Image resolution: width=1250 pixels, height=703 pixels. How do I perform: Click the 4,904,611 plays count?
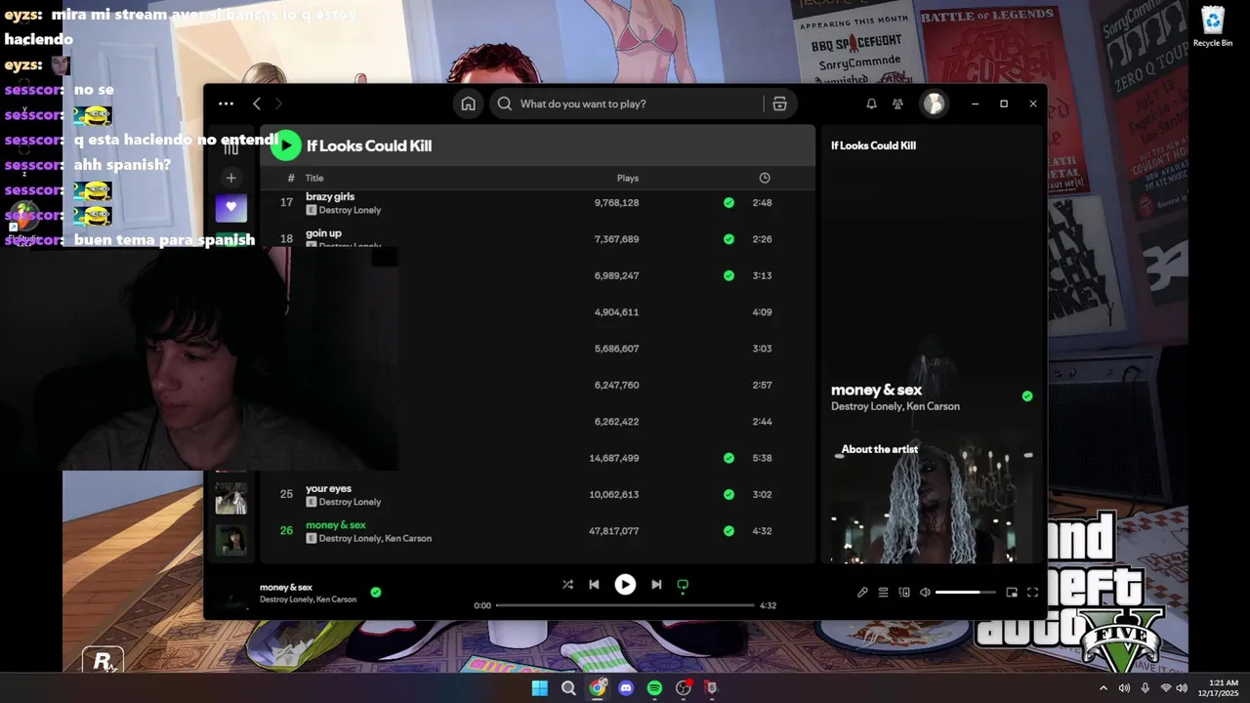pyautogui.click(x=616, y=312)
